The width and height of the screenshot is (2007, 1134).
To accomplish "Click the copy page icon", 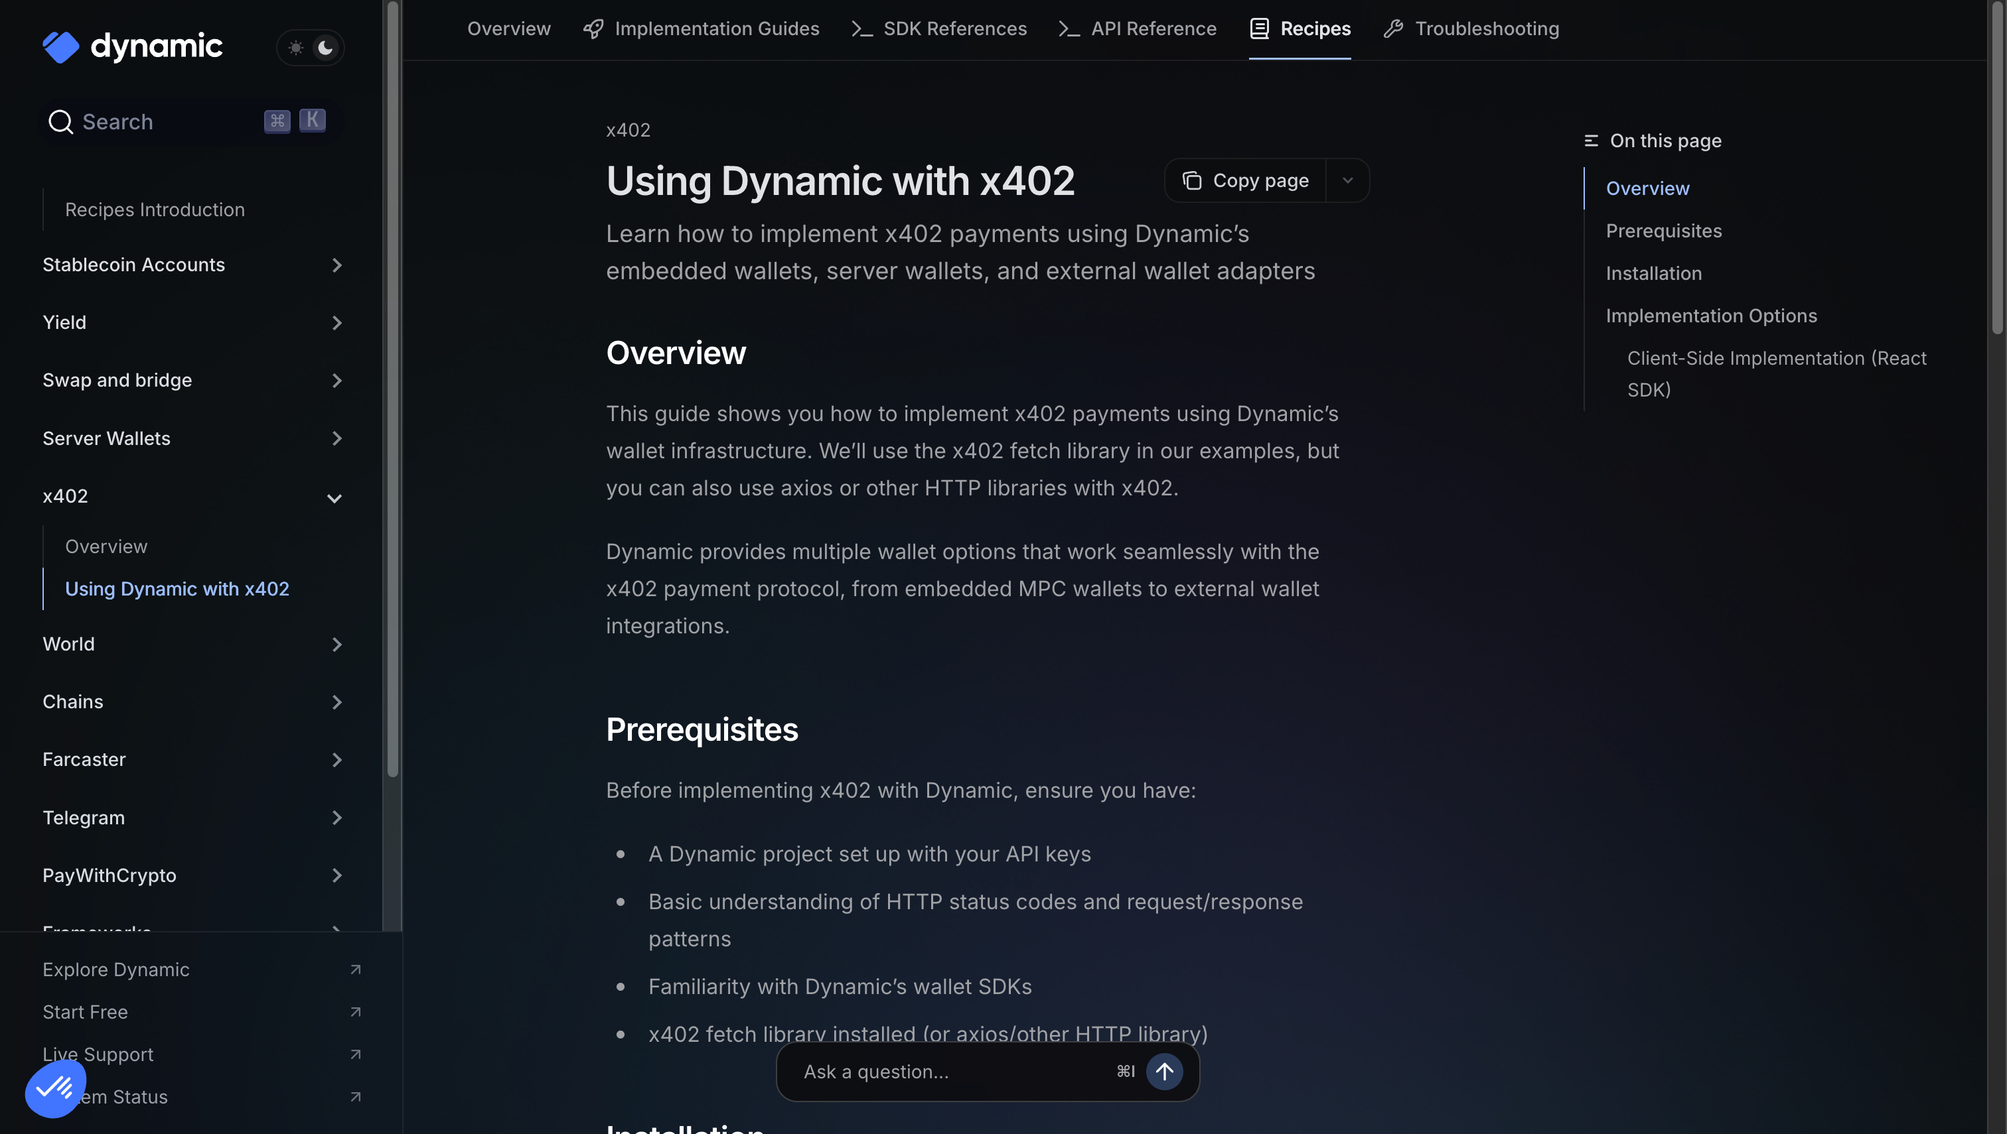I will click(1192, 180).
